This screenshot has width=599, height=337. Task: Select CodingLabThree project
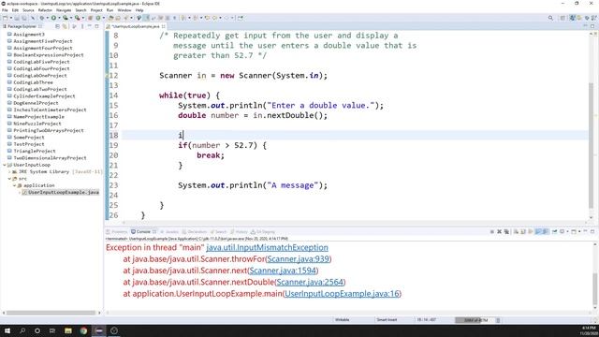tap(34, 82)
